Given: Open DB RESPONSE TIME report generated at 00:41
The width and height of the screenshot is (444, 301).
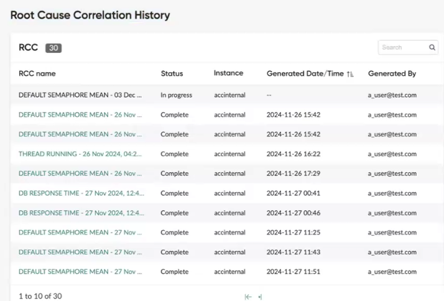Looking at the screenshot, I should [x=81, y=193].
